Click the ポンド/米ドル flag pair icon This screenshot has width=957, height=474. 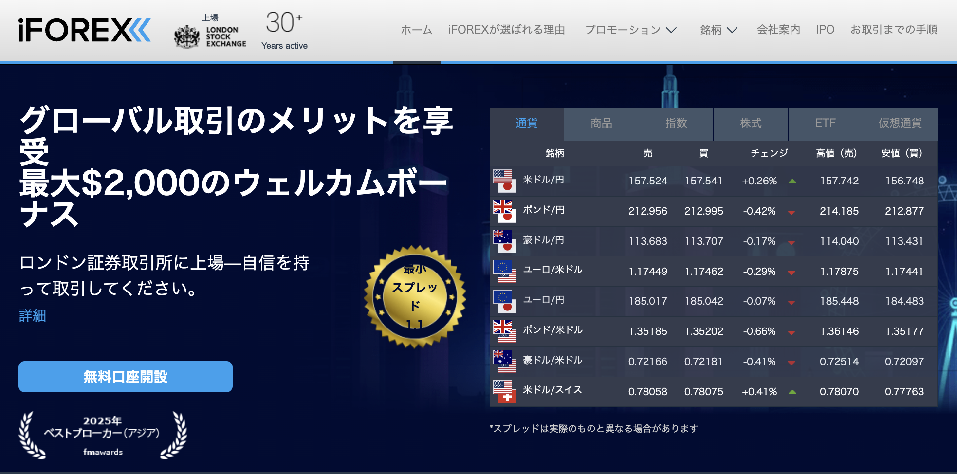(x=504, y=331)
